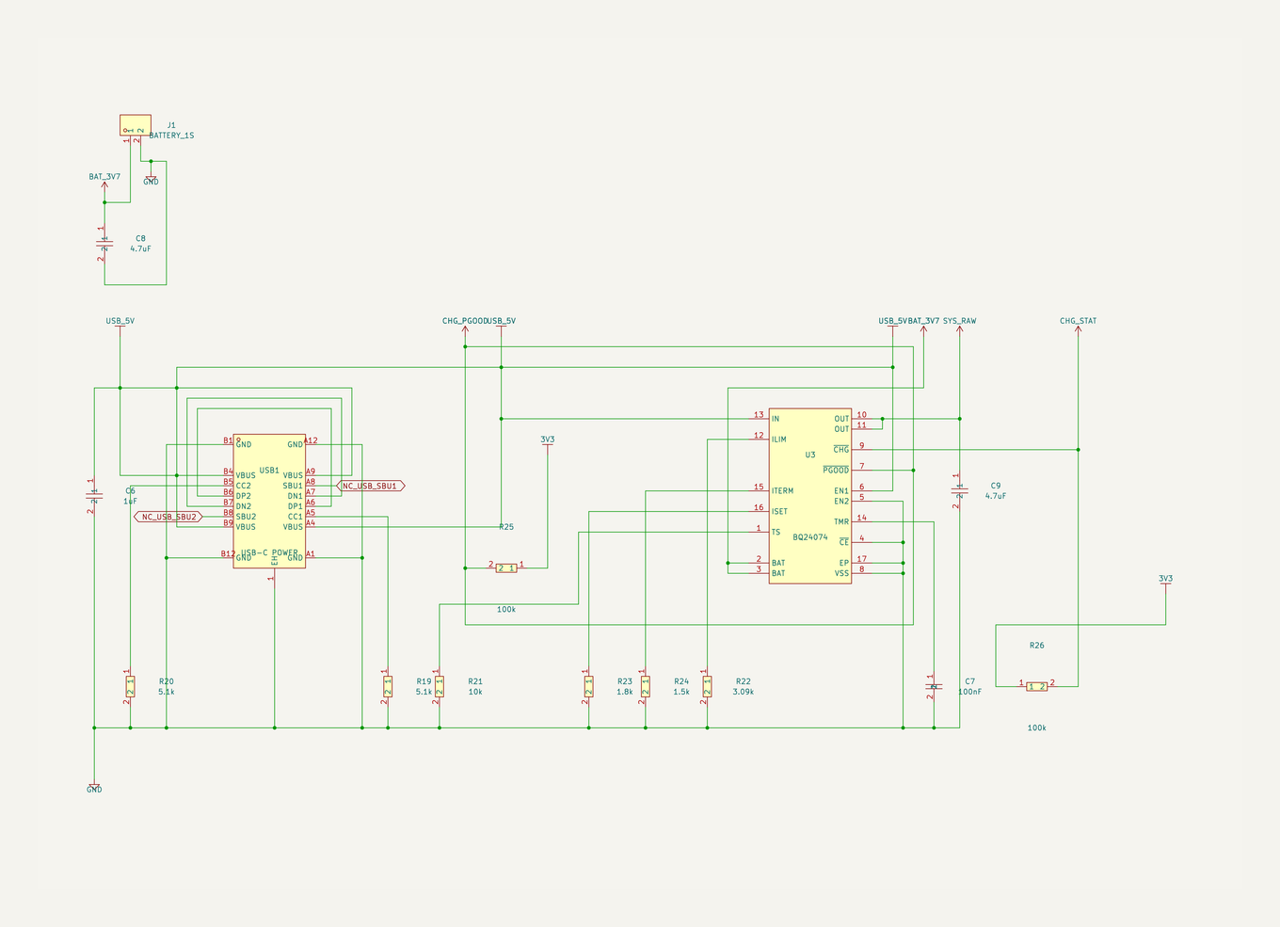
Task: Select the C7 capacitor symbol
Action: 934,687
